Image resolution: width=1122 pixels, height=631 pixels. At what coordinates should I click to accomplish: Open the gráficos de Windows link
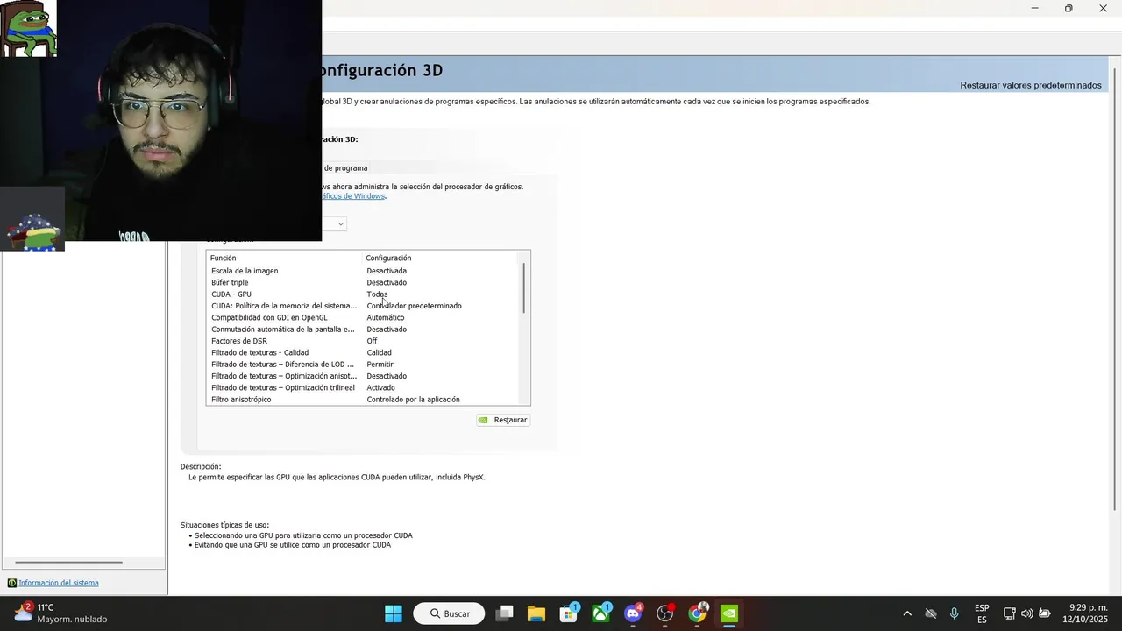click(x=353, y=196)
